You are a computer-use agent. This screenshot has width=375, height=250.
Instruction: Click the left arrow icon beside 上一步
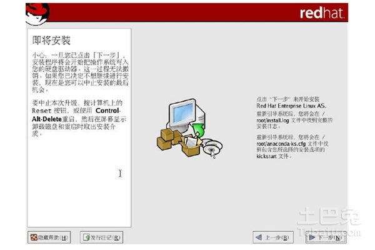[x=259, y=237]
